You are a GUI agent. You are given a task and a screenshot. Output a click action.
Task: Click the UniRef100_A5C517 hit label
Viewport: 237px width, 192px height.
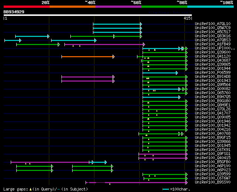tap(213, 32)
